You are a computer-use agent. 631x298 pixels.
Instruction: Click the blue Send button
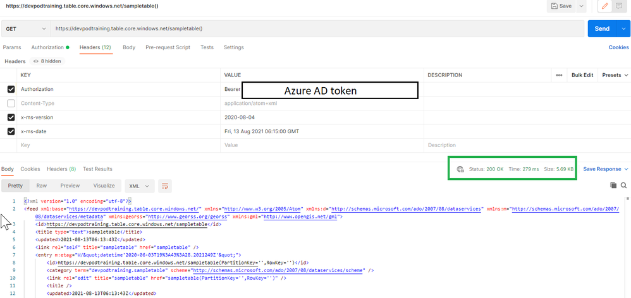602,29
